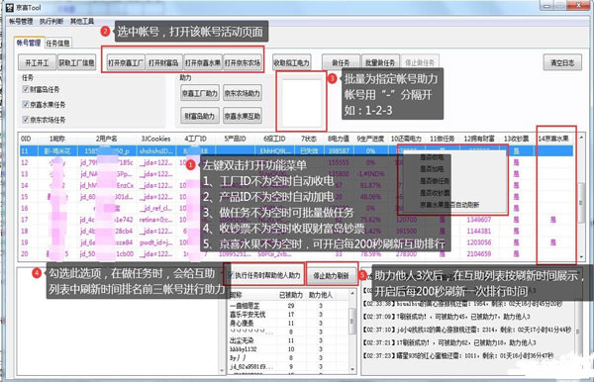Select 出尘无染 in assist list
The image size is (594, 382).
click(x=242, y=340)
